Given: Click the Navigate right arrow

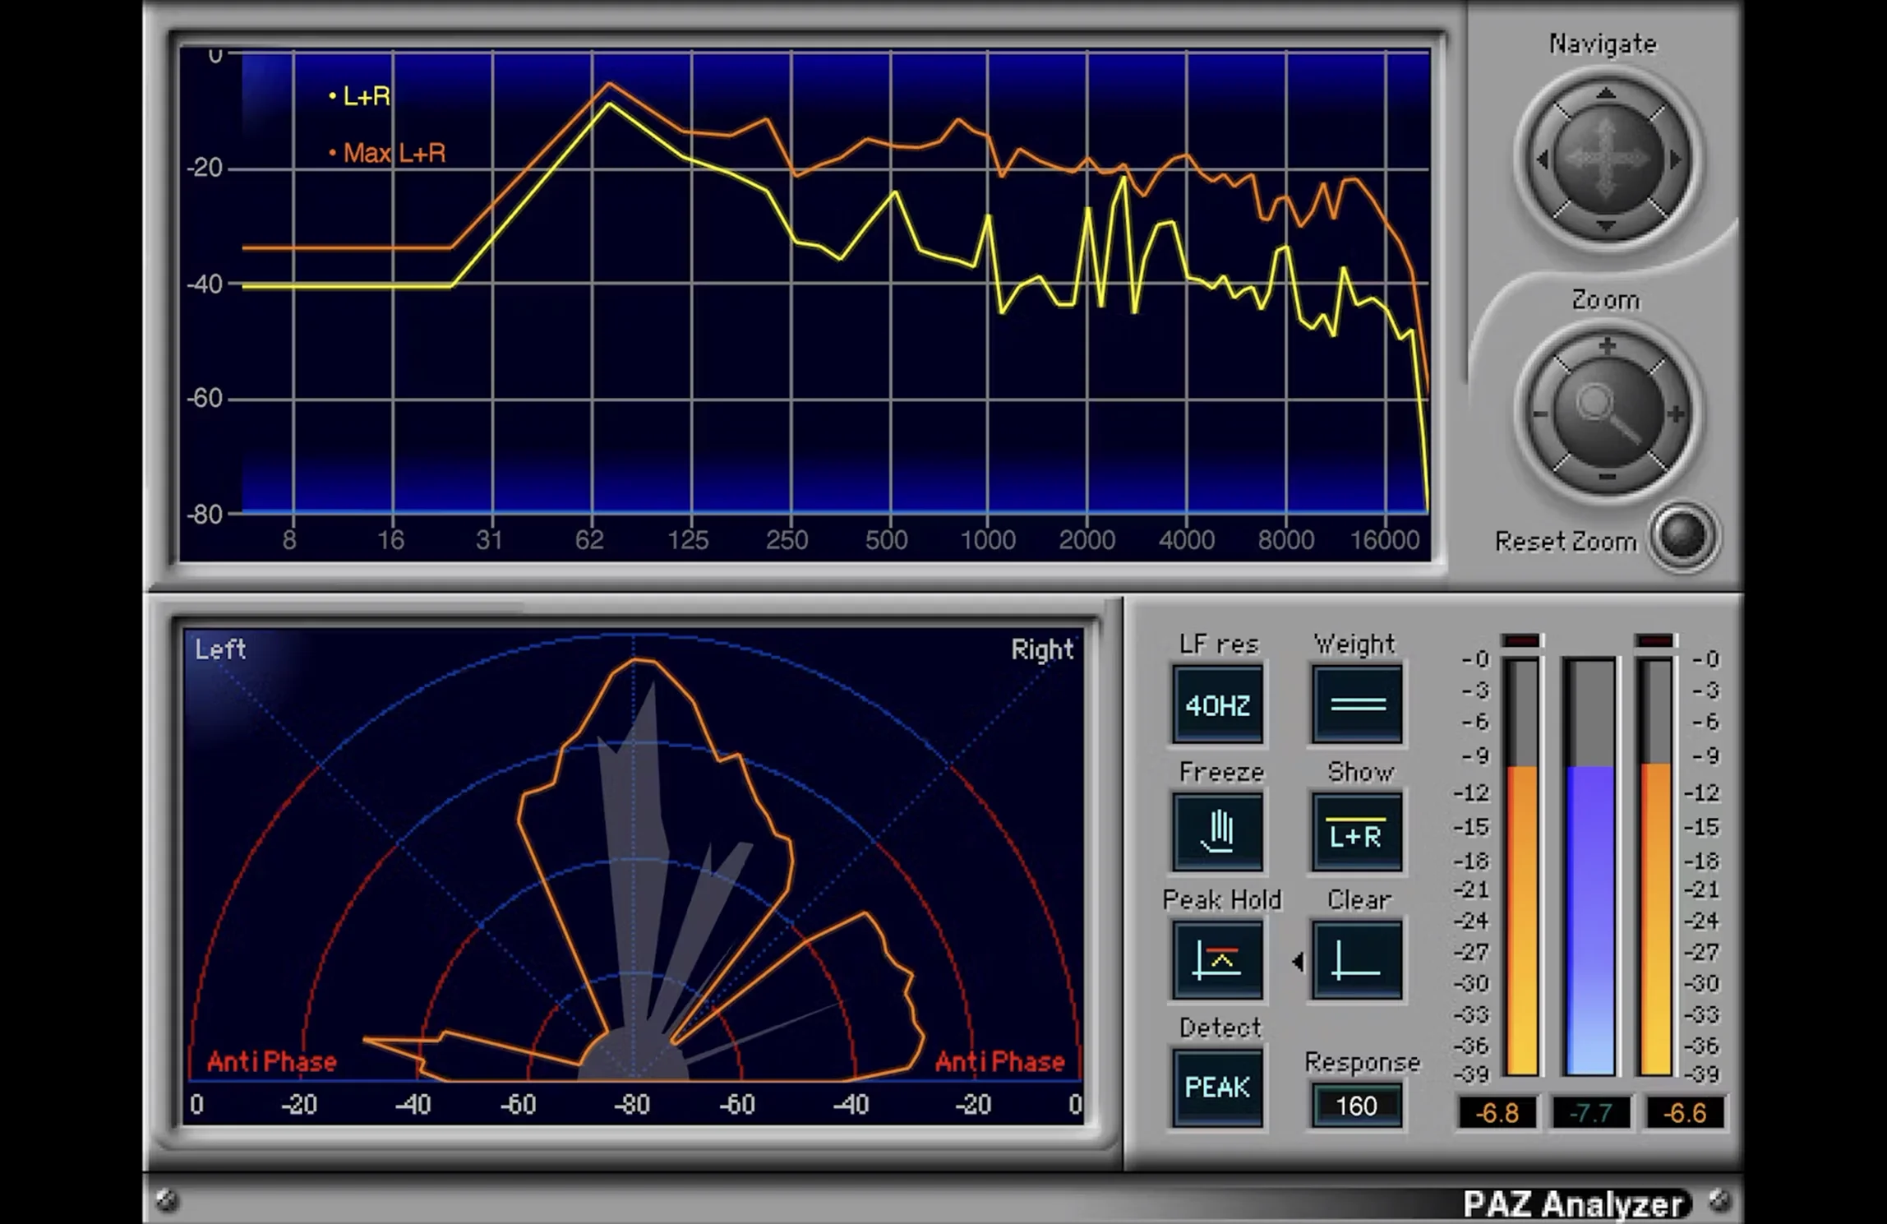Looking at the screenshot, I should [1675, 159].
